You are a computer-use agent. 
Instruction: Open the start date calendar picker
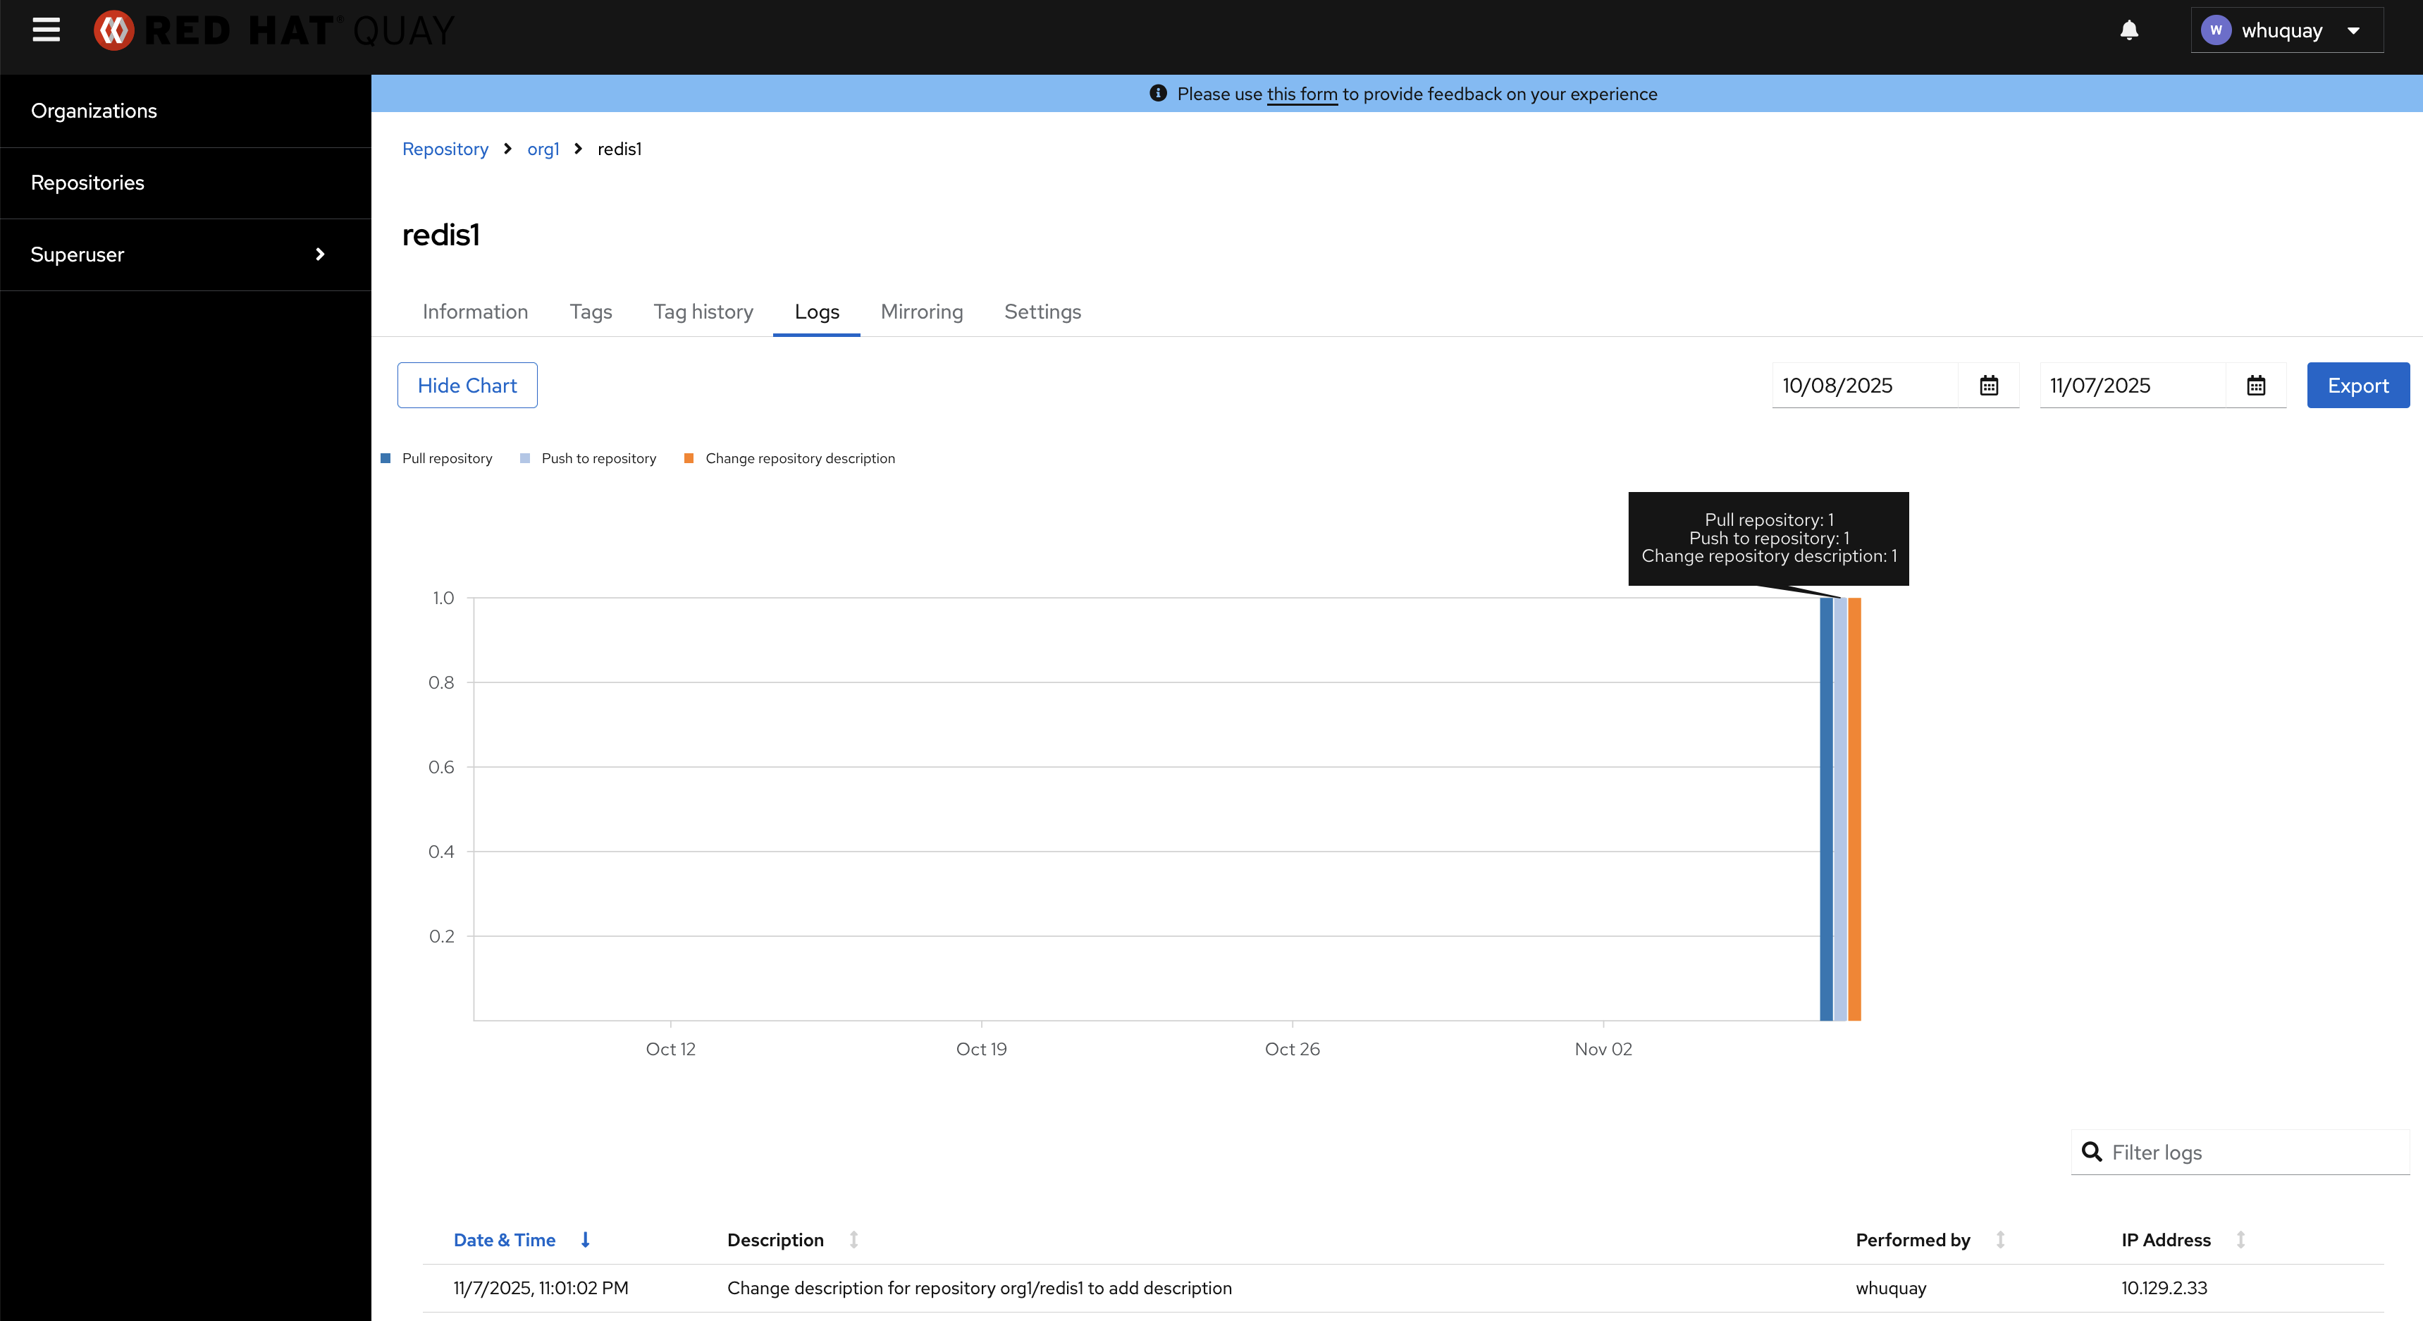coord(1988,386)
